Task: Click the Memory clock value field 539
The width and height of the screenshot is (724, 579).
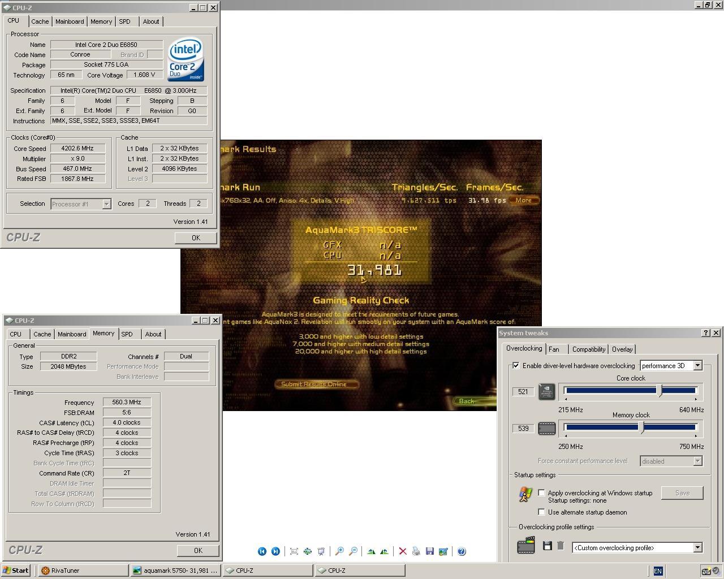Action: (523, 429)
